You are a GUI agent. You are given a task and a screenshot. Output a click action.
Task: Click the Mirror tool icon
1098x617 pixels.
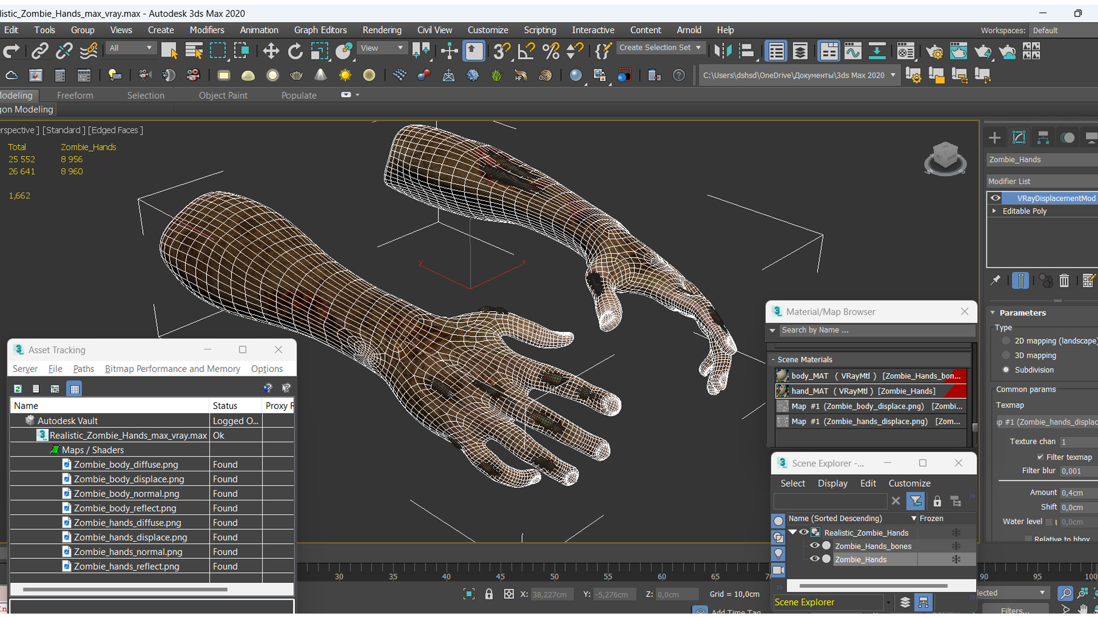(722, 51)
